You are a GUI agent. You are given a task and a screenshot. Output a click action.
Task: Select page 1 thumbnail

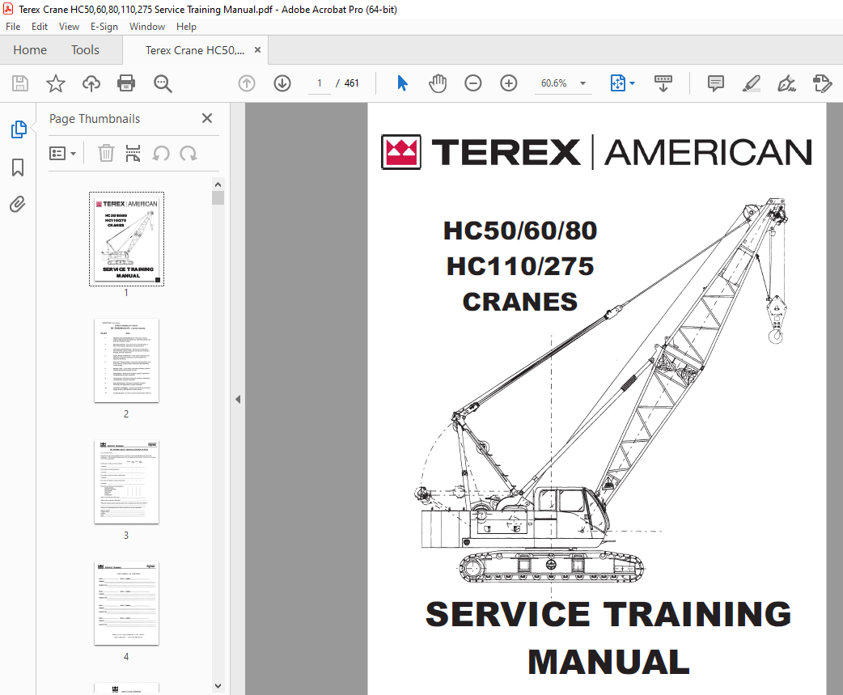point(127,239)
